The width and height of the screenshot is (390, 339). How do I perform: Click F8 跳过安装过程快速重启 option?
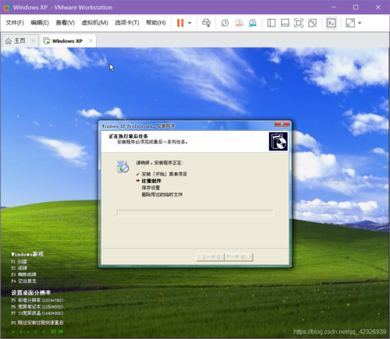pyautogui.click(x=37, y=323)
